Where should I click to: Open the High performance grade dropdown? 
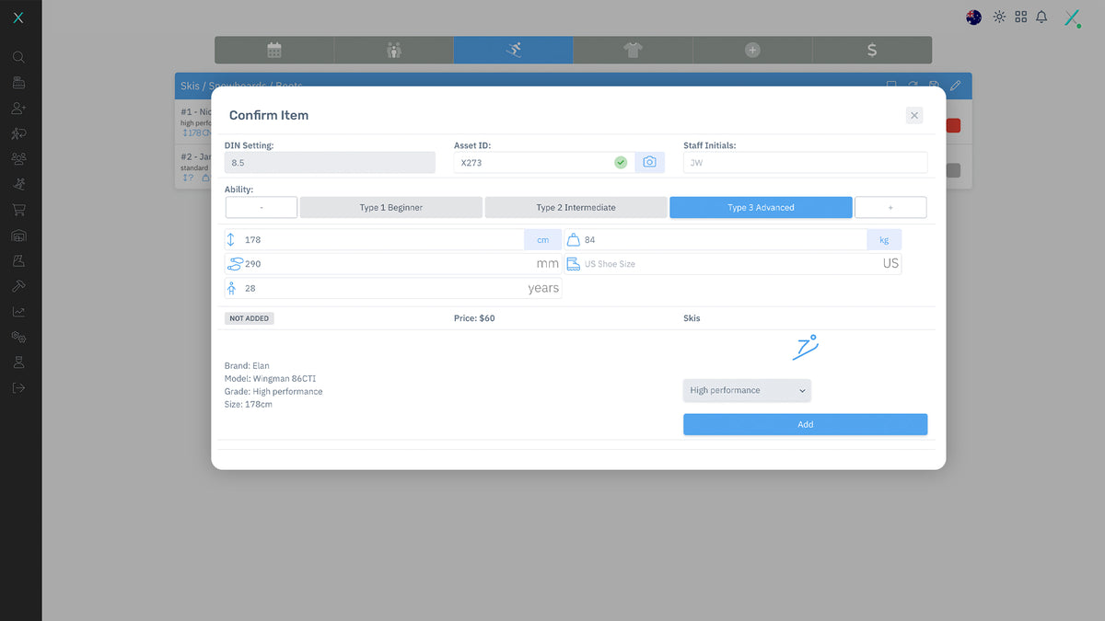pos(747,390)
